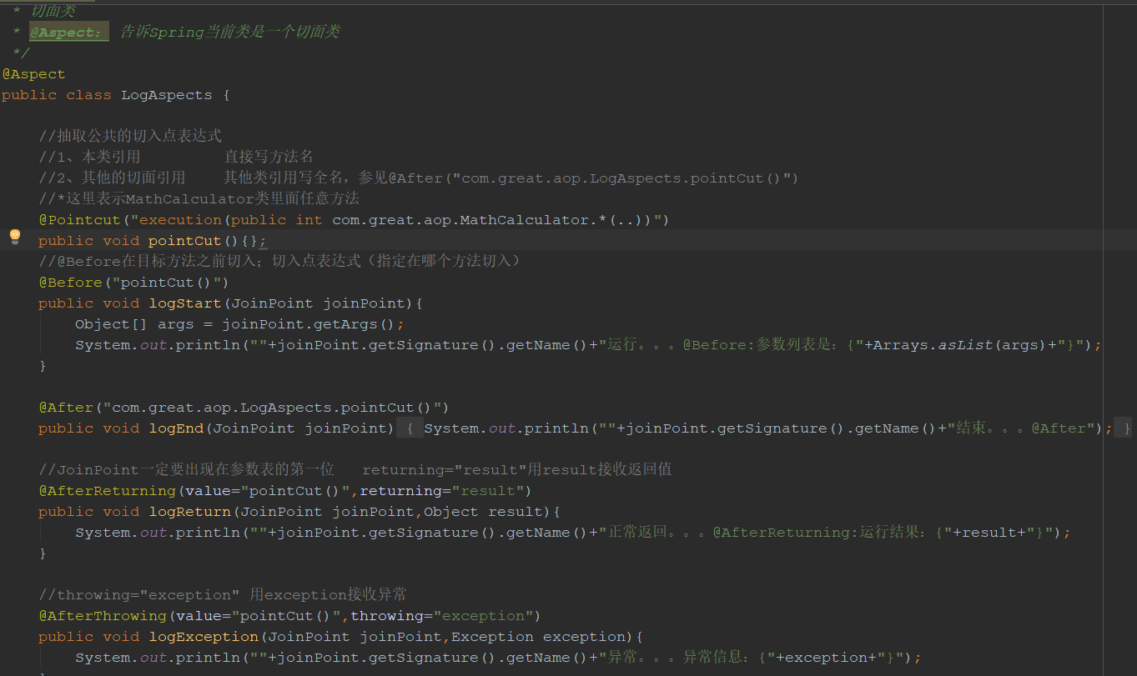Click the @AfterReturning annotation

[x=107, y=491]
